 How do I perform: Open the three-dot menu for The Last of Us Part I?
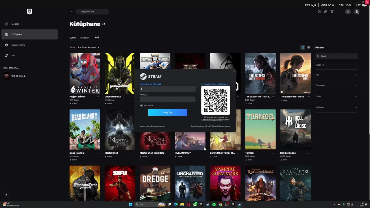pos(308,97)
